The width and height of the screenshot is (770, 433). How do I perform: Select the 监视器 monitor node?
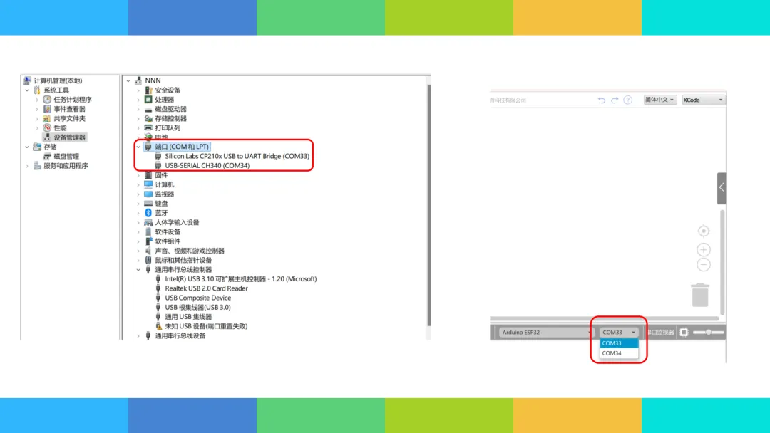pos(165,194)
